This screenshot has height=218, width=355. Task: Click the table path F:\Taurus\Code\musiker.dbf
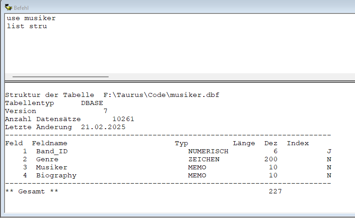tap(161, 95)
